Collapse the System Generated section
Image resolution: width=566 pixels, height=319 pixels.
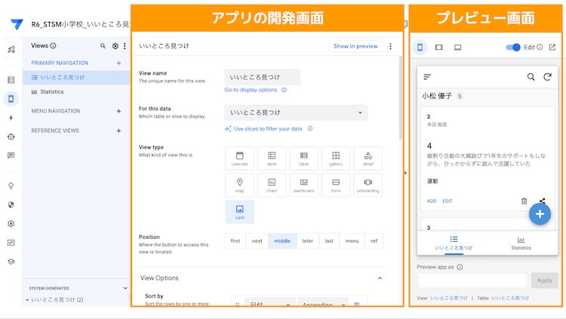click(125, 288)
